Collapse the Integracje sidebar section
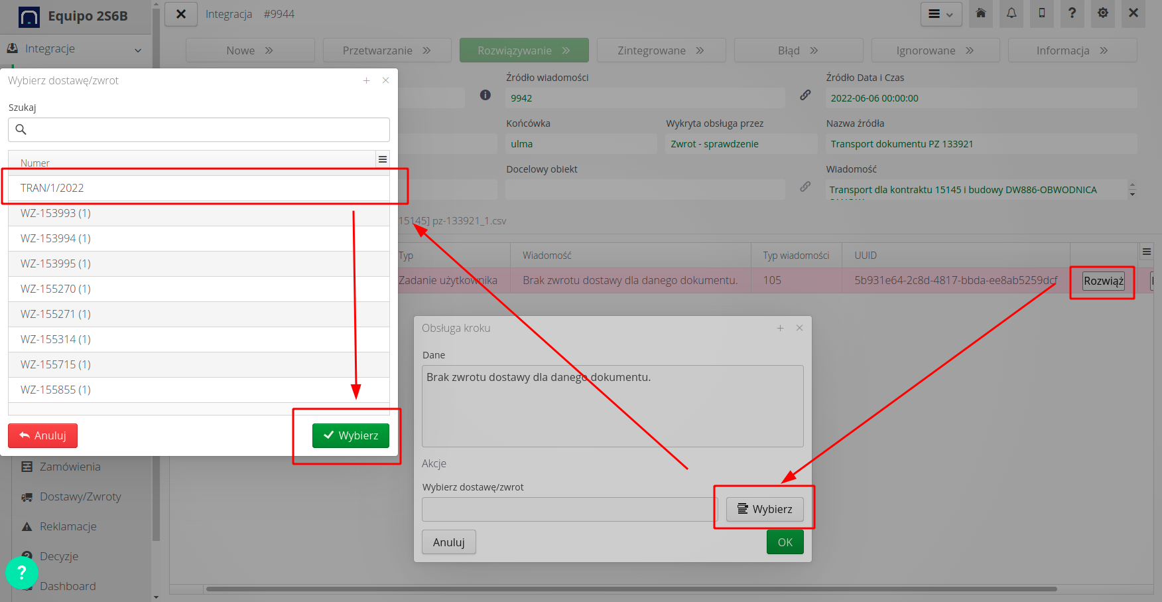This screenshot has height=602, width=1162. (137, 50)
